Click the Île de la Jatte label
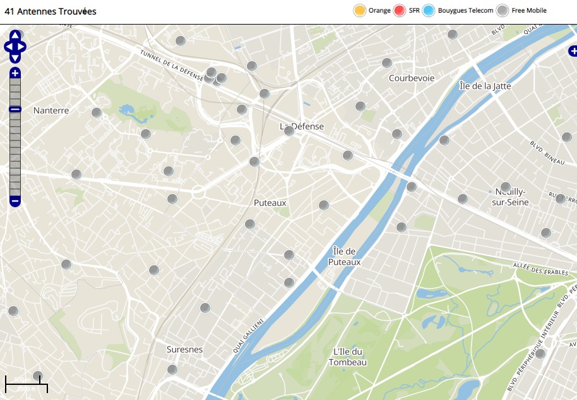This screenshot has width=577, height=400. (485, 86)
